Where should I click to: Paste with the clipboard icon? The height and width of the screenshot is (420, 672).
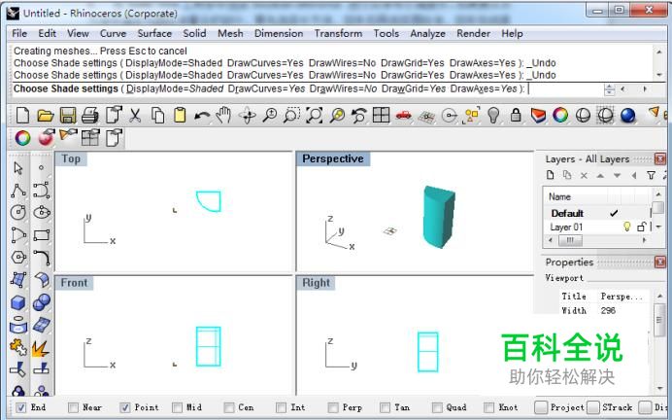[x=180, y=115]
